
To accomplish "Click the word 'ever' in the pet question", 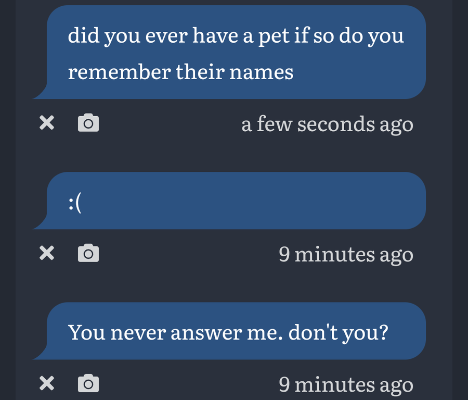I will tap(166, 36).
